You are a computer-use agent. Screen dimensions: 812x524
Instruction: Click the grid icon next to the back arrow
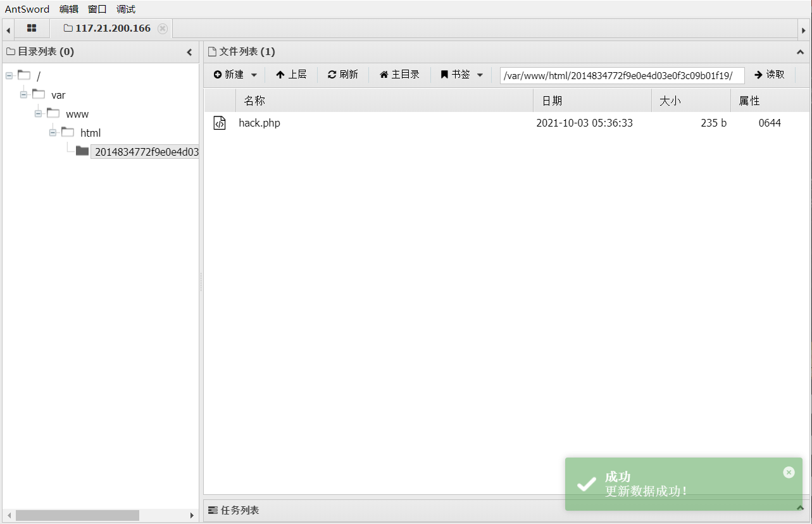(32, 28)
